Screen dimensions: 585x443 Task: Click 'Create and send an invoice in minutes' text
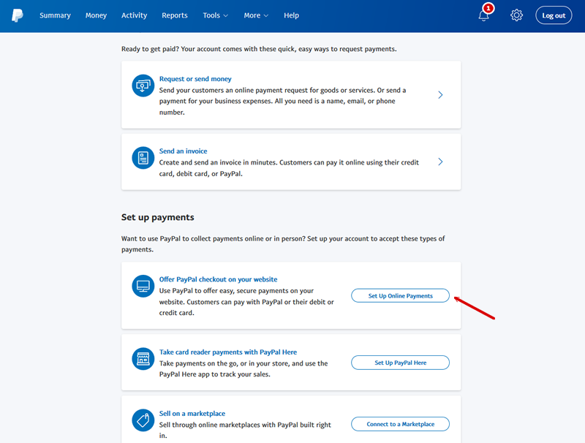[289, 168]
